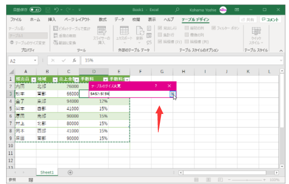Screen dimensions: 289x184
Task: Open ribbon display options icon
Action: (x=237, y=10)
